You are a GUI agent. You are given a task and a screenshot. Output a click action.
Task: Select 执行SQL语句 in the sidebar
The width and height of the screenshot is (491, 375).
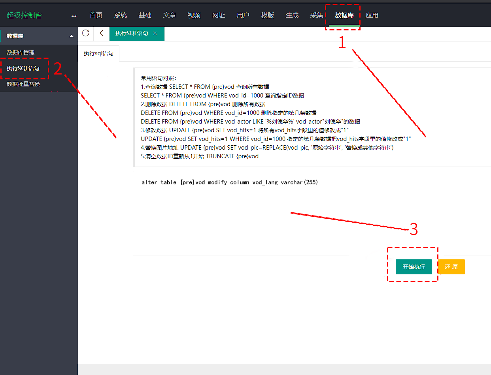click(x=23, y=68)
